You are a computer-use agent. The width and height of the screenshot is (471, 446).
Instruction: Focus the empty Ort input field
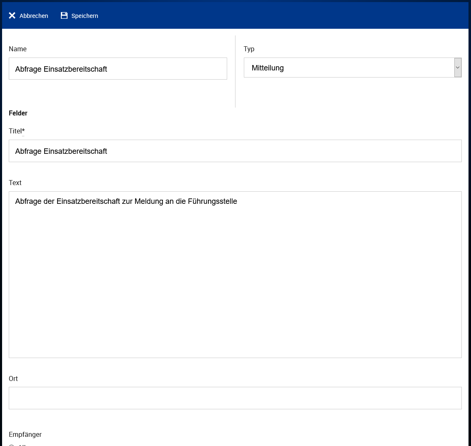235,398
